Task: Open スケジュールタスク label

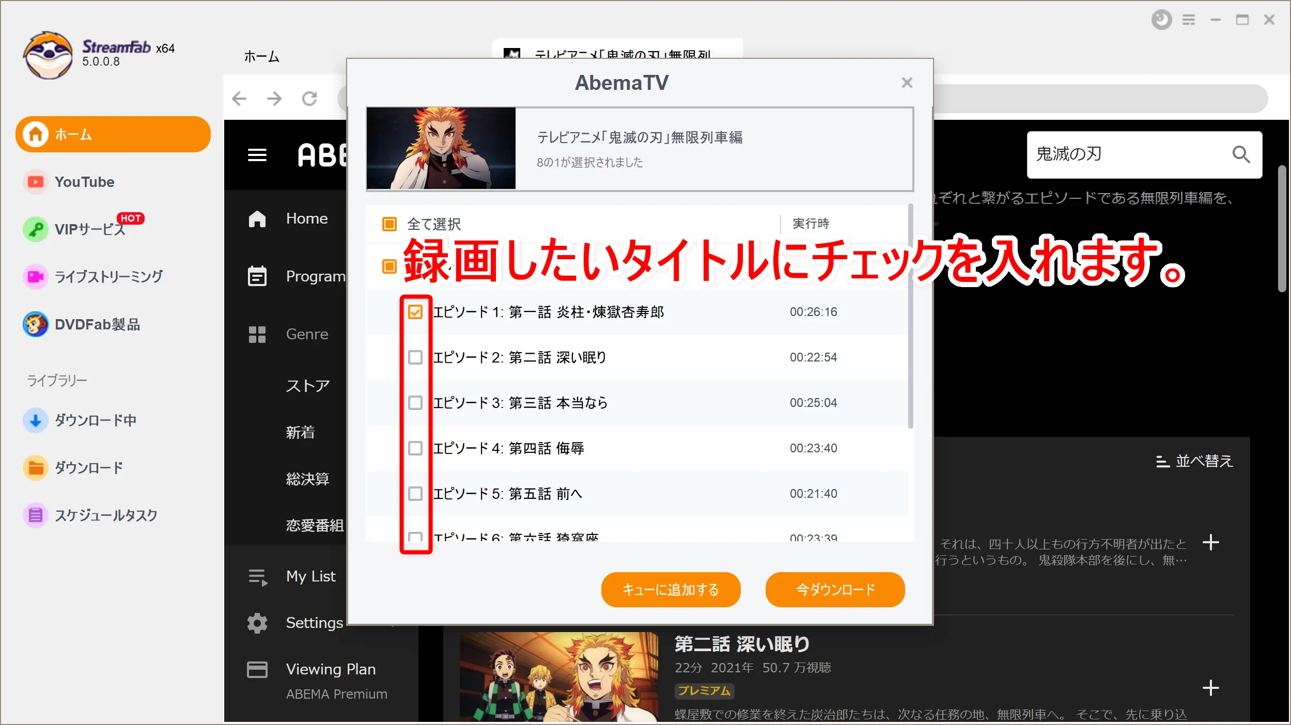Action: coord(106,515)
